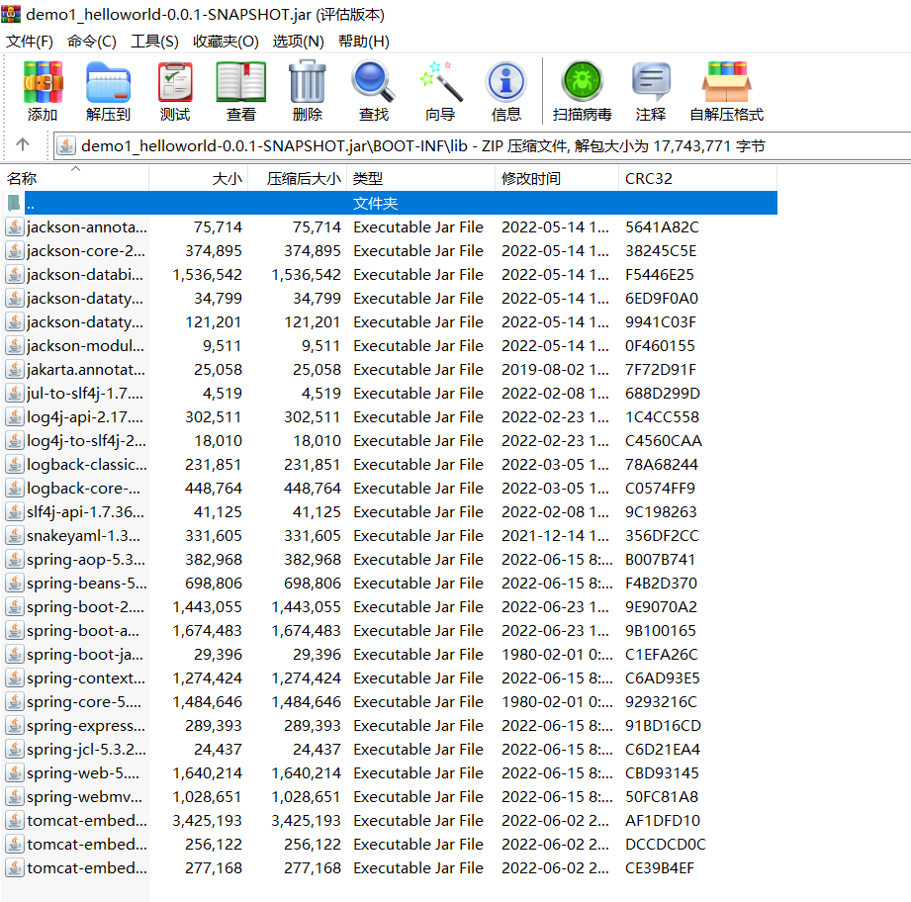Sort by 修改时间 column header
Screen dimensions: 911x902
(531, 179)
